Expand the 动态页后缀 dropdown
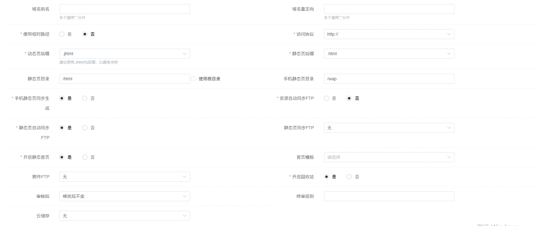The width and height of the screenshot is (548, 226). point(125,54)
